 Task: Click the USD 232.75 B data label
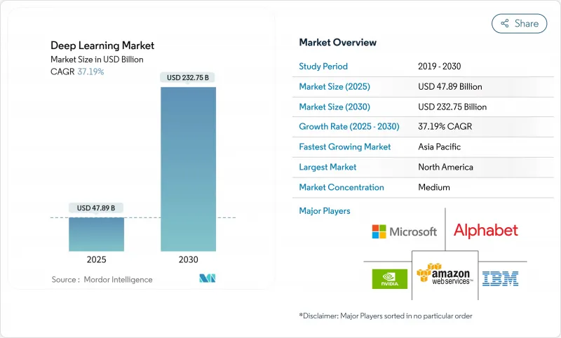pos(189,77)
